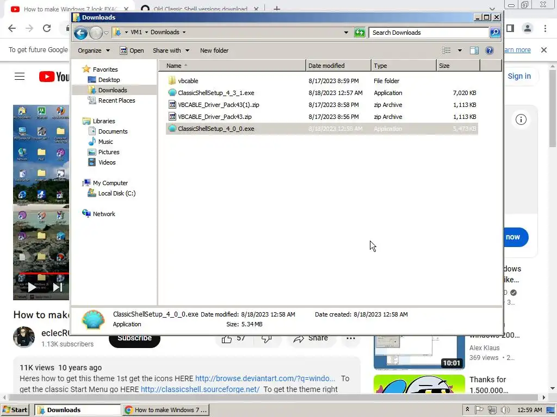Select Network in navigation pane

coord(104,214)
